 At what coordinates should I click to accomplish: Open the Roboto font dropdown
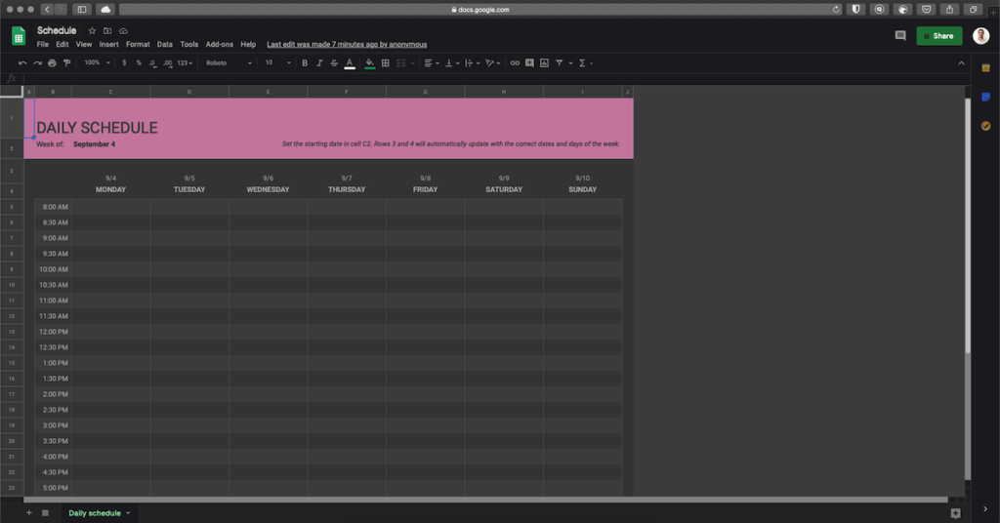tap(229, 63)
